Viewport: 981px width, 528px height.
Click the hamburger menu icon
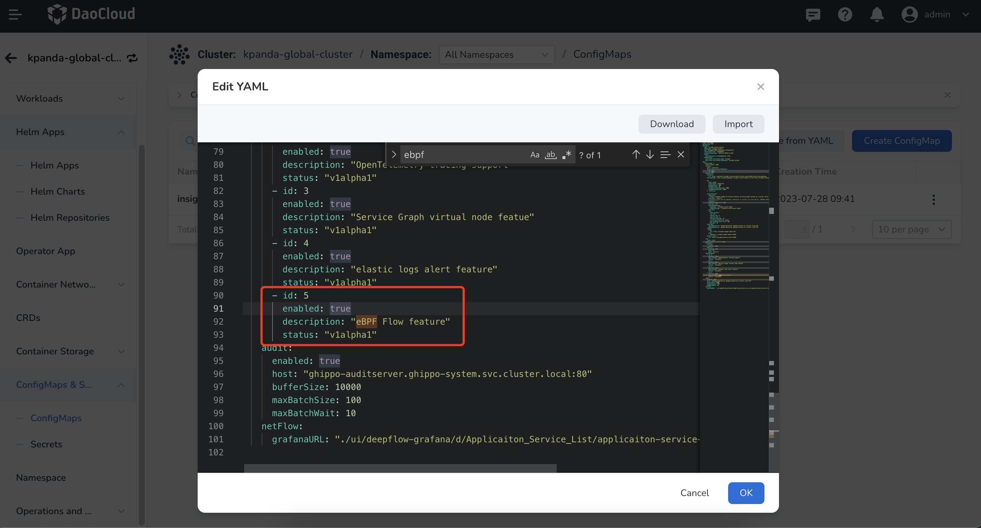[15, 15]
